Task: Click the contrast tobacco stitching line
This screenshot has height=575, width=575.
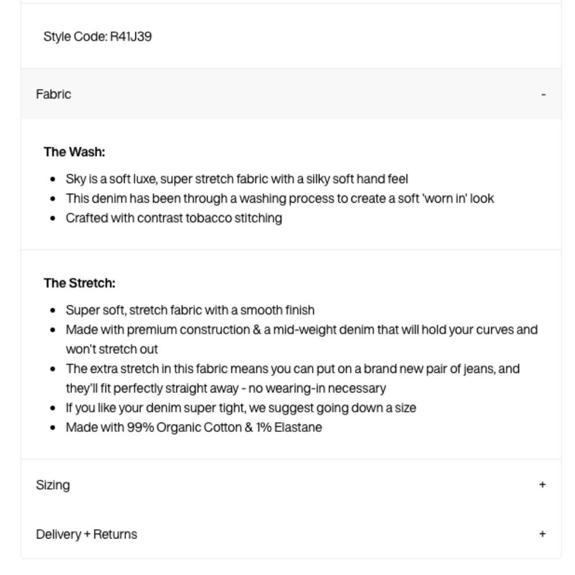Action: click(x=174, y=218)
